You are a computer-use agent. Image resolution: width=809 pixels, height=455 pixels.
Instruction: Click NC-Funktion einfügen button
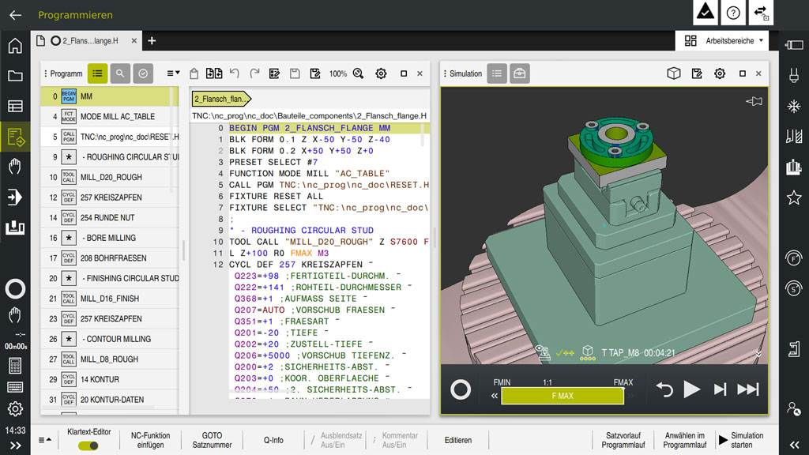[150, 440]
